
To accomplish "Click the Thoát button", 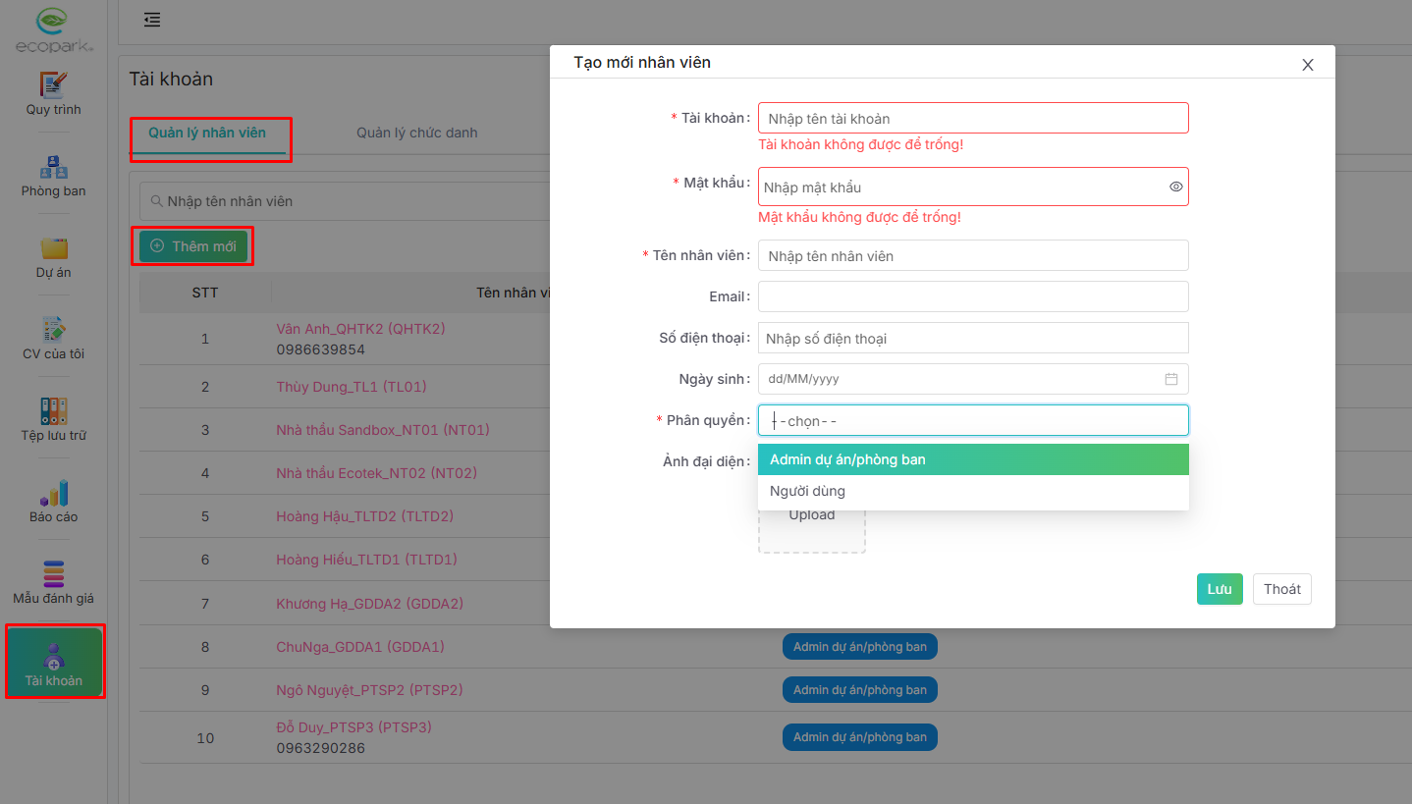I will 1281,589.
